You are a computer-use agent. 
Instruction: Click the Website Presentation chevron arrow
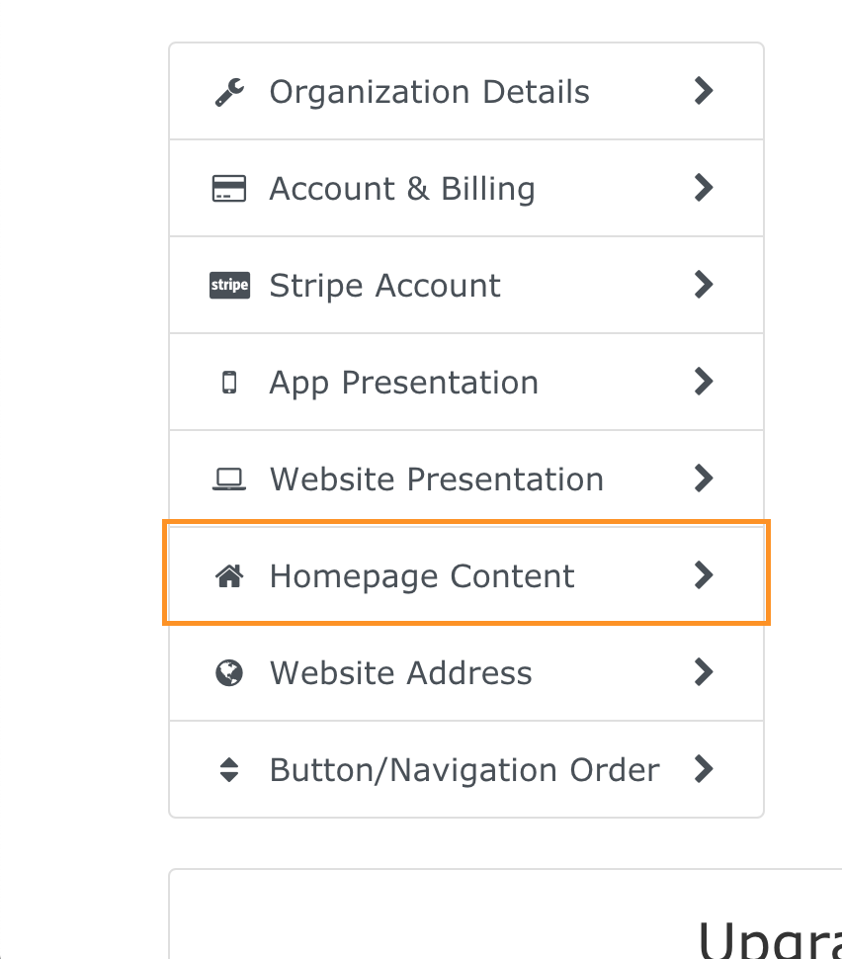coord(703,479)
